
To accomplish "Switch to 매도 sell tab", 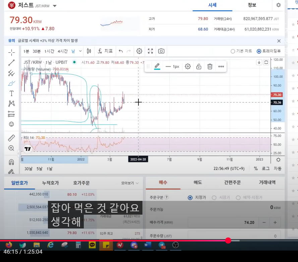I will (198, 182).
